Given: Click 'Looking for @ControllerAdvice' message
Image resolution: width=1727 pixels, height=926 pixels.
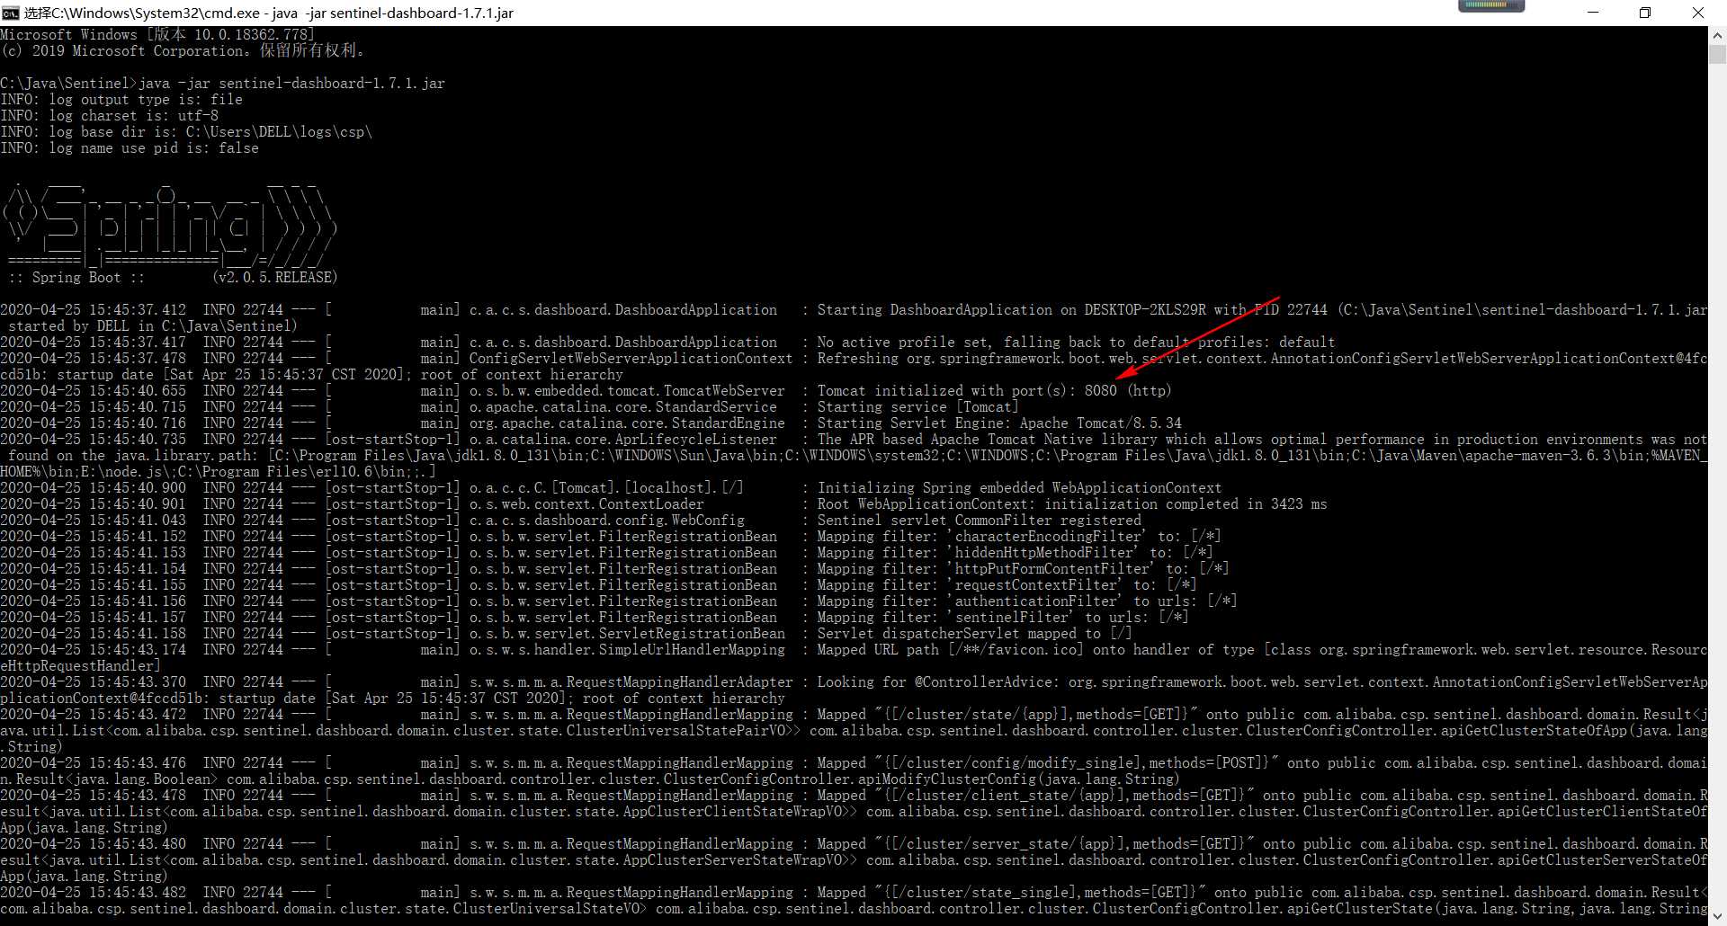Looking at the screenshot, I should [x=1261, y=682].
